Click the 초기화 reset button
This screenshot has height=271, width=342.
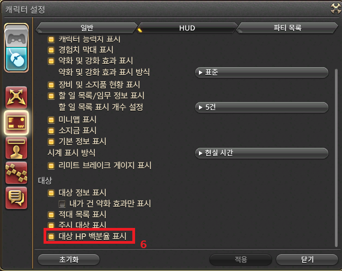click(x=69, y=260)
